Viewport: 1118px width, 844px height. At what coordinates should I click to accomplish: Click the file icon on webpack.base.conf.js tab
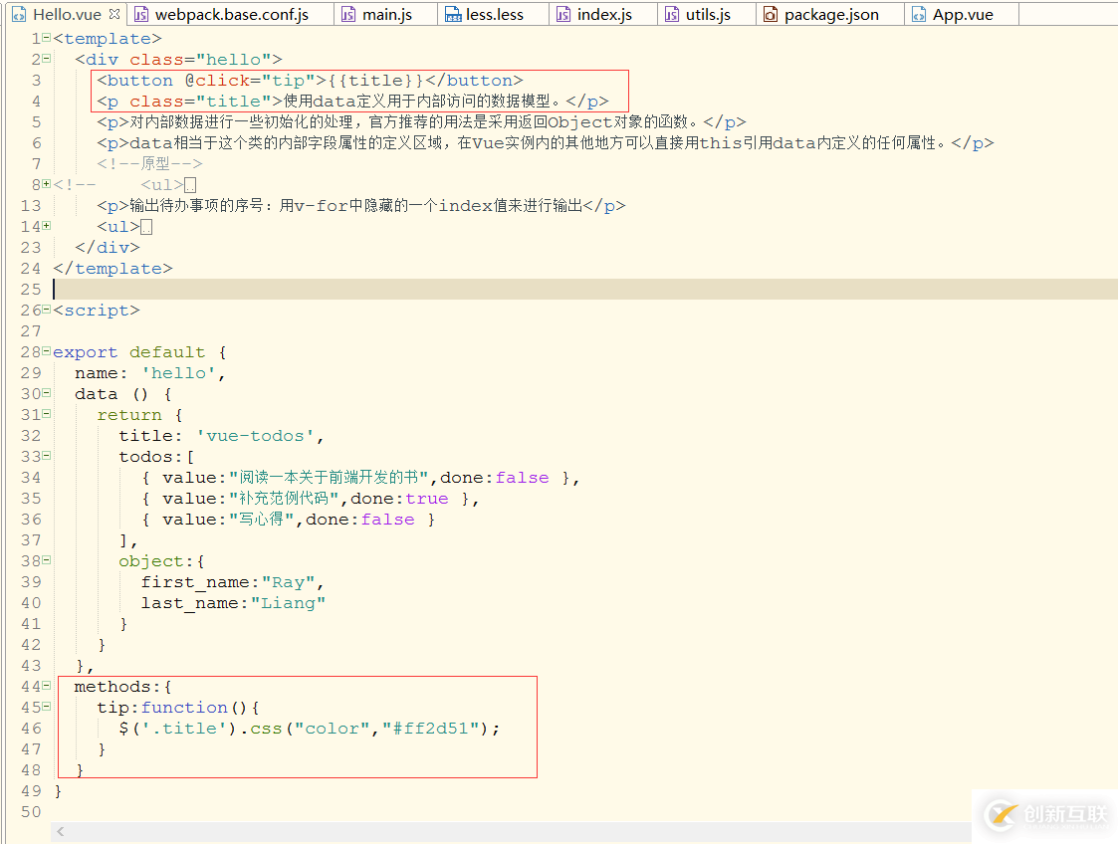pos(143,14)
